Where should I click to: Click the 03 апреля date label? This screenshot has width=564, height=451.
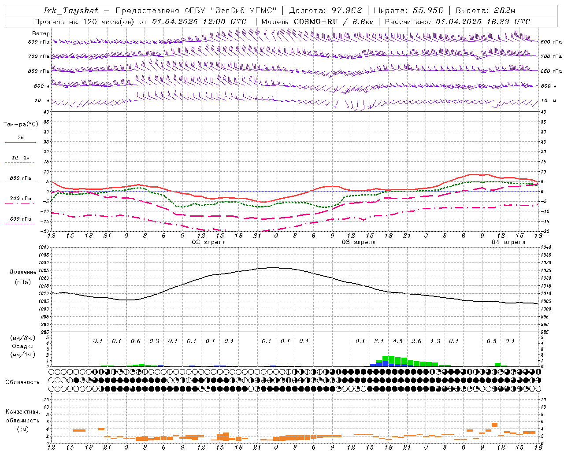click(x=359, y=242)
